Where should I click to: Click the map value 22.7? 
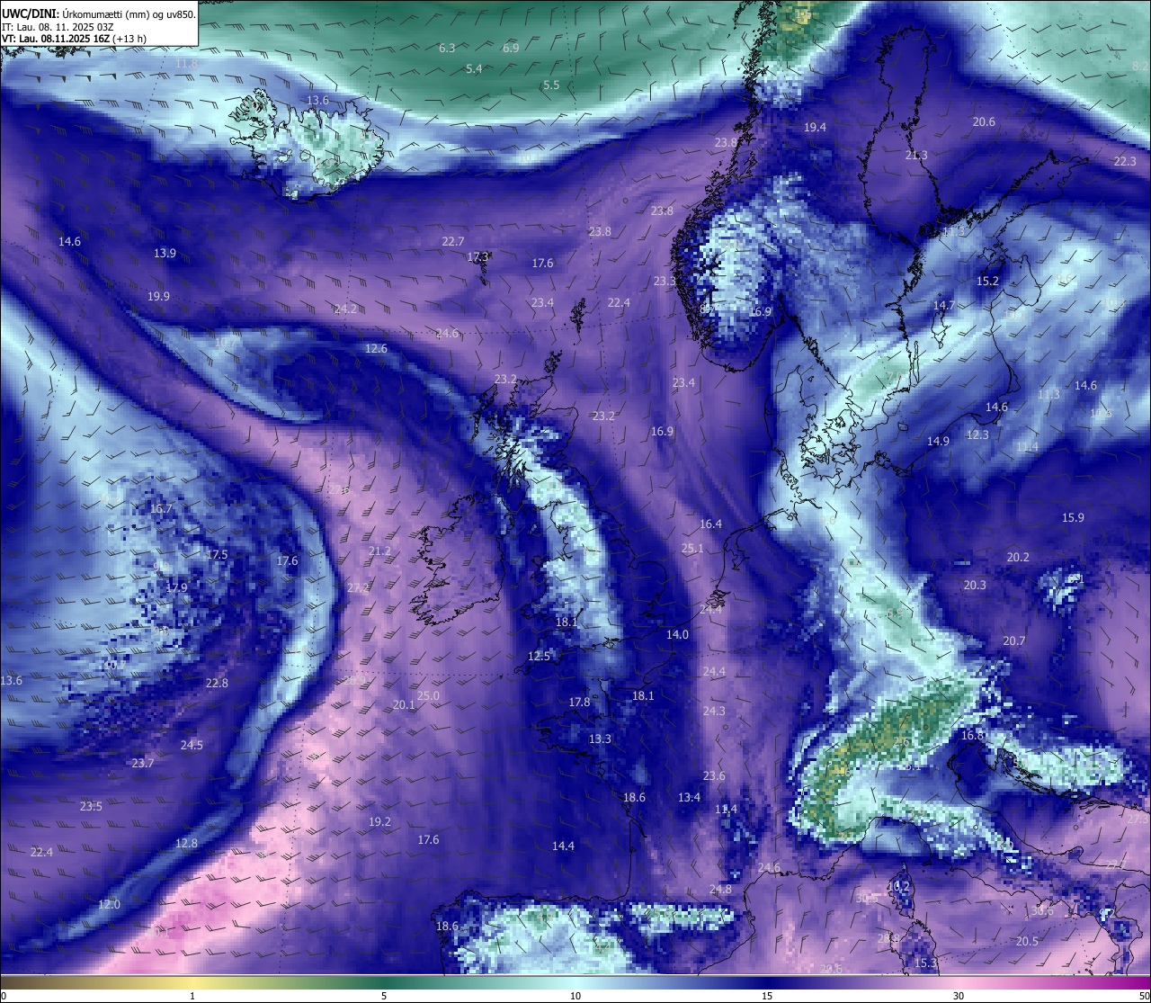[x=453, y=241]
